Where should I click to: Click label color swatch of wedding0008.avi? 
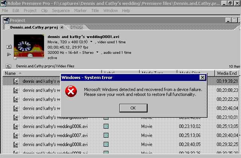(106, 144)
